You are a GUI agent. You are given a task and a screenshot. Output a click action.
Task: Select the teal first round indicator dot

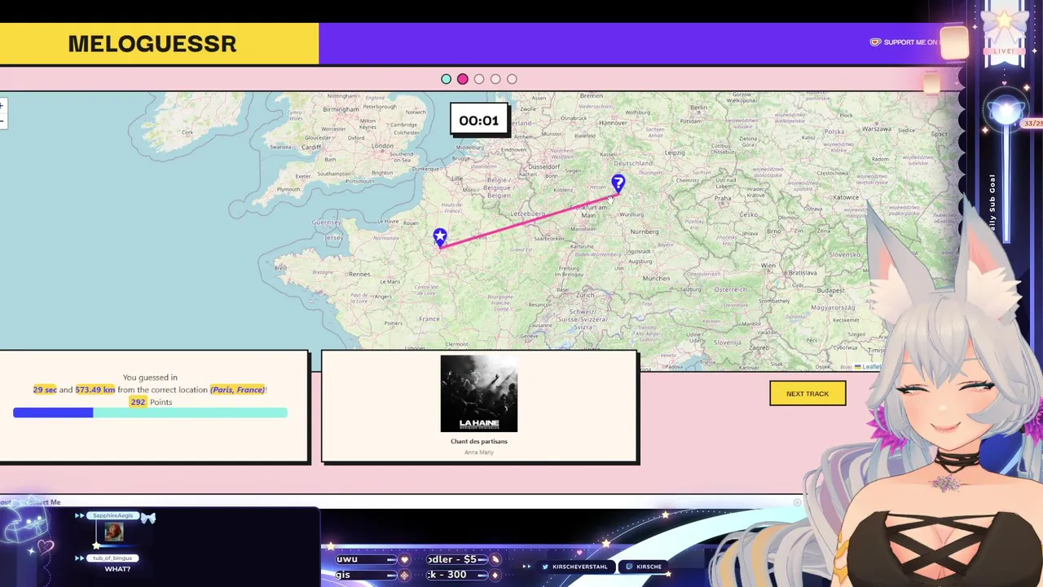446,79
